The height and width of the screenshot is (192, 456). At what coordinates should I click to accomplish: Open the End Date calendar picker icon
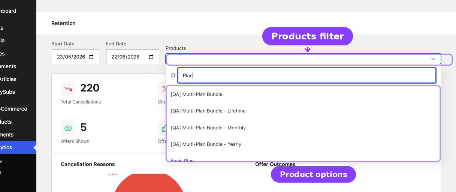coord(151,57)
